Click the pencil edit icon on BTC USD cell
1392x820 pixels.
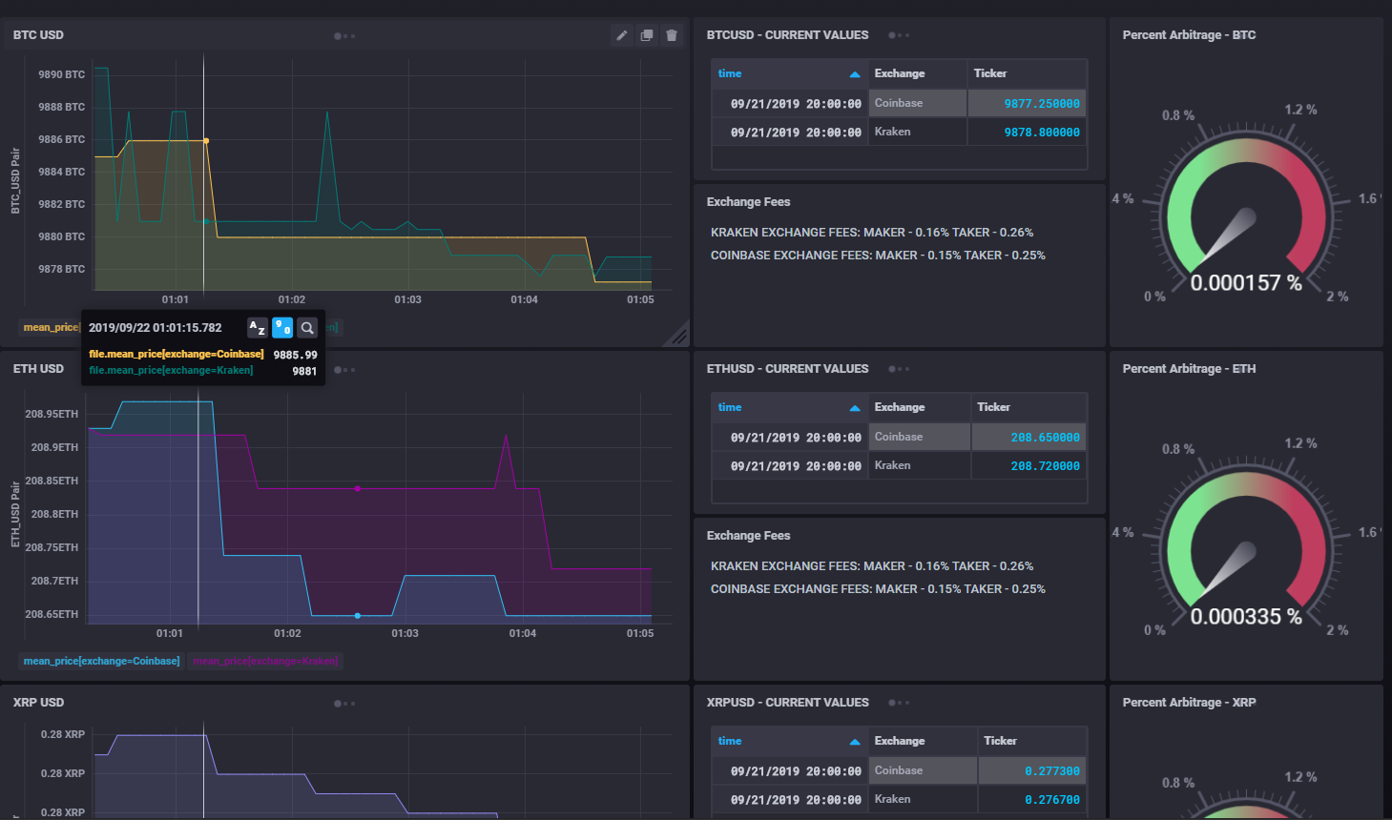coord(622,35)
